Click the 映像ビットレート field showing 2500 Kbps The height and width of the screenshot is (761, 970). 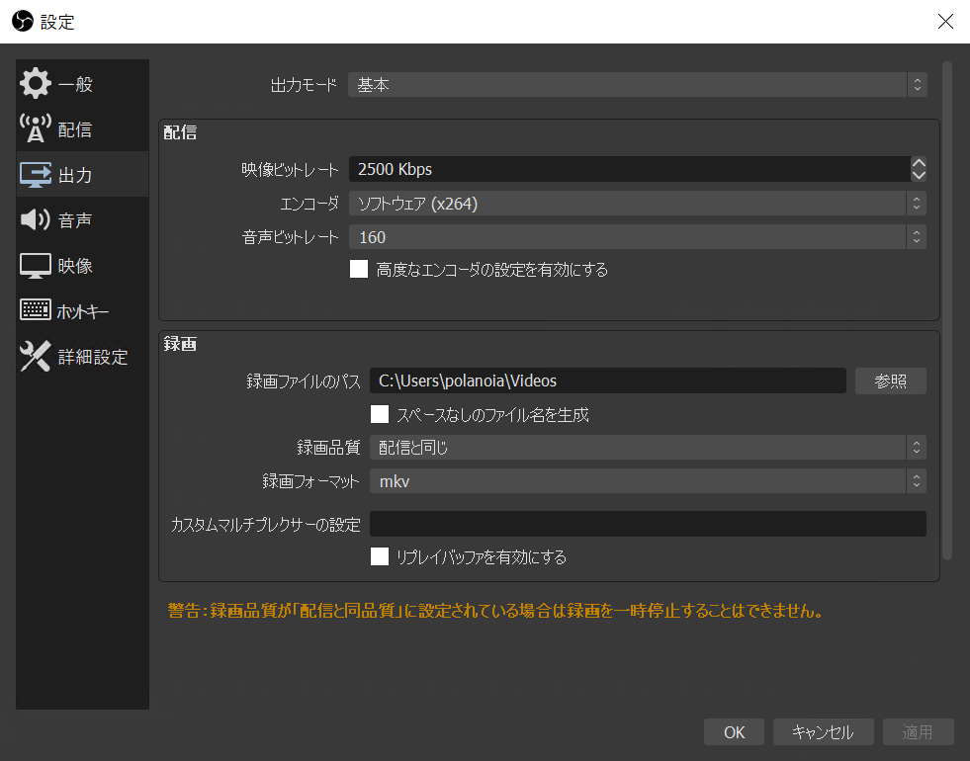pos(629,169)
